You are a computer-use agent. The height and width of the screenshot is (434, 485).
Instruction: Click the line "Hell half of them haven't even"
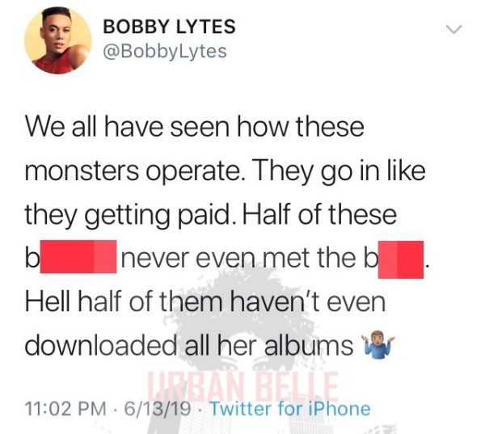point(205,302)
